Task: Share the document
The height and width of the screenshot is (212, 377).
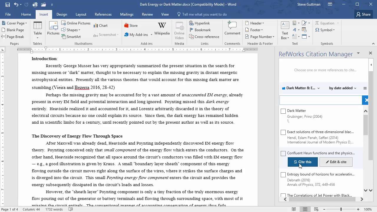Action: point(363,14)
